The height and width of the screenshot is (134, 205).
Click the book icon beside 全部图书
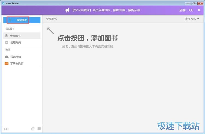7,36
